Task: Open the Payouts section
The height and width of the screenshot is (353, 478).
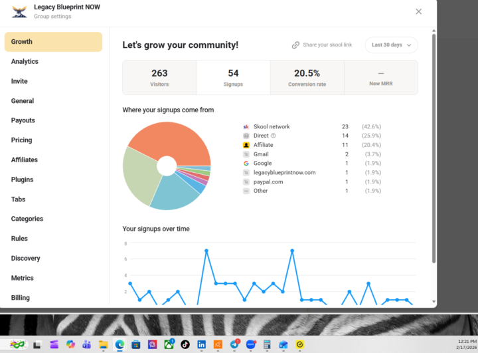Action: tap(23, 120)
